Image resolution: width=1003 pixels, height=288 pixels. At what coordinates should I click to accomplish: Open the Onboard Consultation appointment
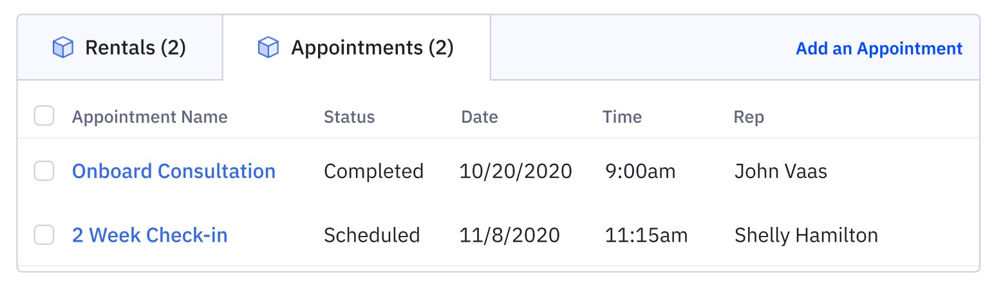[x=174, y=171]
